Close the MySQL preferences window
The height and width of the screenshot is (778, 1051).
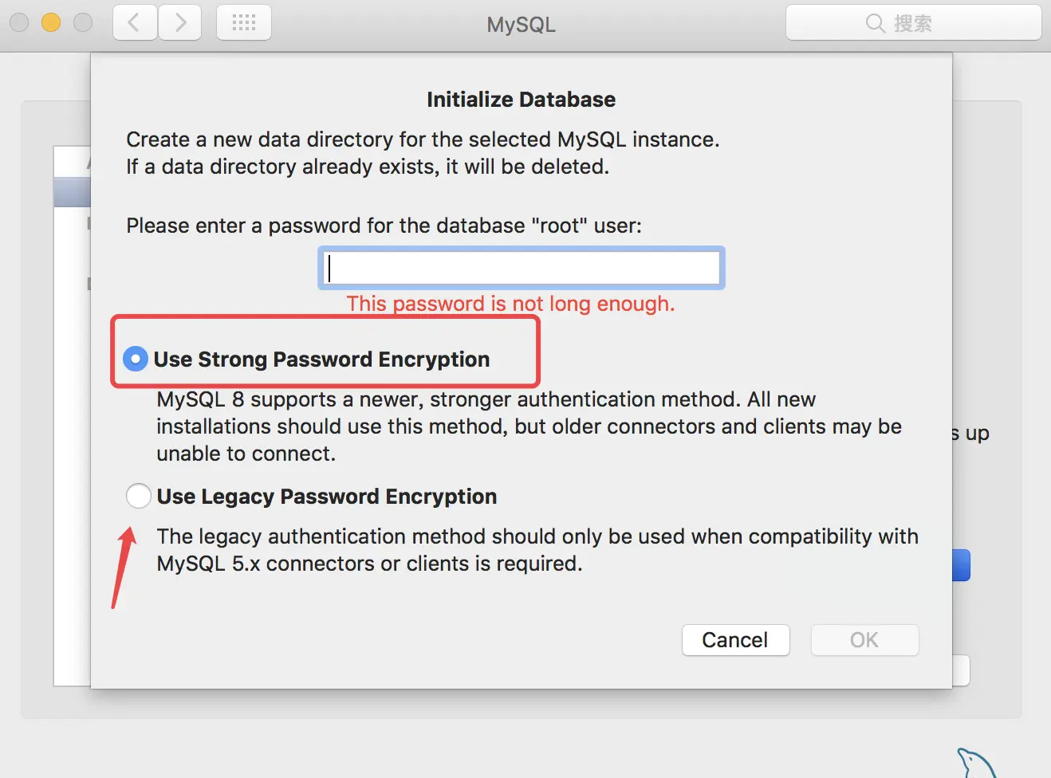(x=19, y=22)
